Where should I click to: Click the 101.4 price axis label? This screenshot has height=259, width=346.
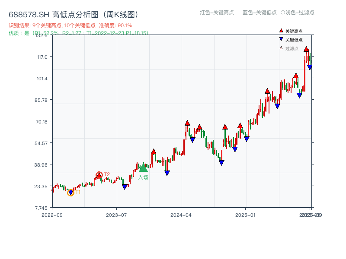(42, 79)
